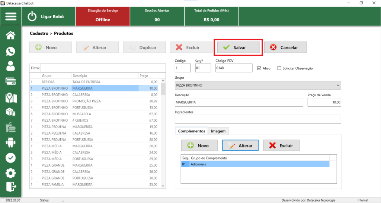The image size is (381, 203).
Task: Open the customers person icon in the sidebar
Action: click(x=10, y=66)
